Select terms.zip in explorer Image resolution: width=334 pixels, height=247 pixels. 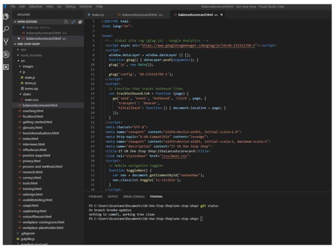tap(48, 89)
